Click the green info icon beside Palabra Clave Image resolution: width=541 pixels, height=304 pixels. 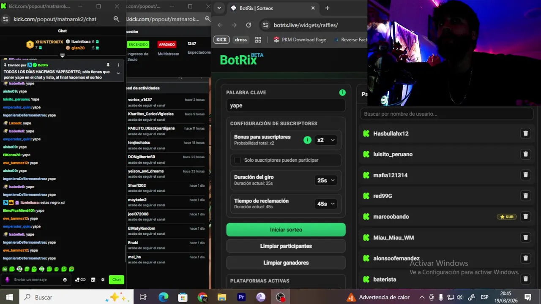click(x=342, y=92)
